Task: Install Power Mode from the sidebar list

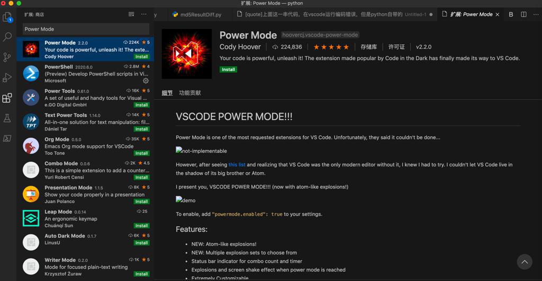Action: click(141, 57)
